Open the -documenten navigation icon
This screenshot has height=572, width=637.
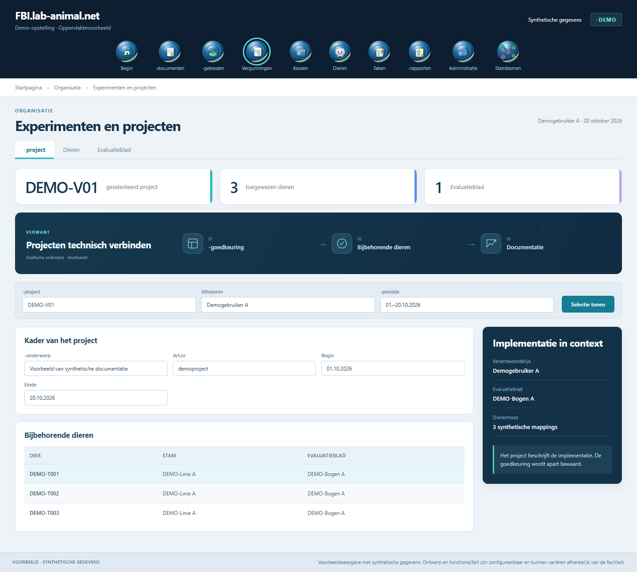(170, 52)
